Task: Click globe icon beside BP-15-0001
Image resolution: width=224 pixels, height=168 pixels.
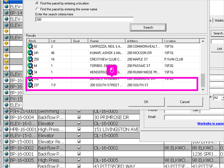Action: 6,142
